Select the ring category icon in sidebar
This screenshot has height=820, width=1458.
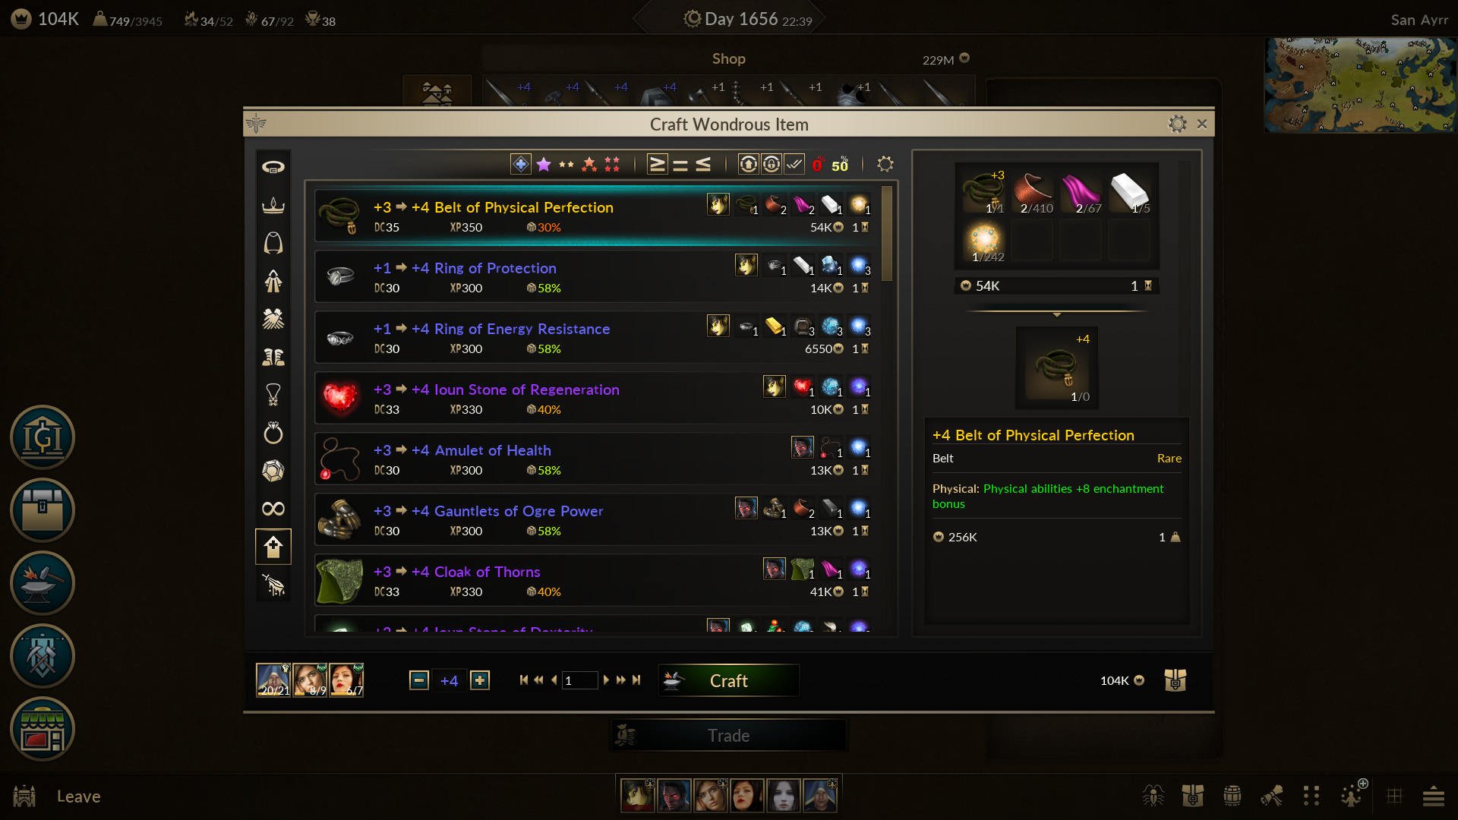(273, 433)
